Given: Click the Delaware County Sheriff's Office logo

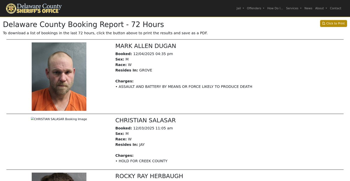Looking at the screenshot, I should [34, 8].
